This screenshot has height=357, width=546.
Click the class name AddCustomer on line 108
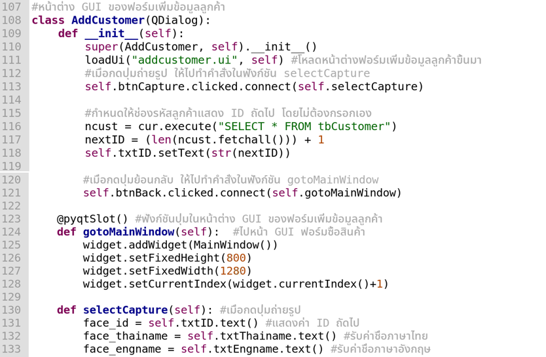[108, 20]
